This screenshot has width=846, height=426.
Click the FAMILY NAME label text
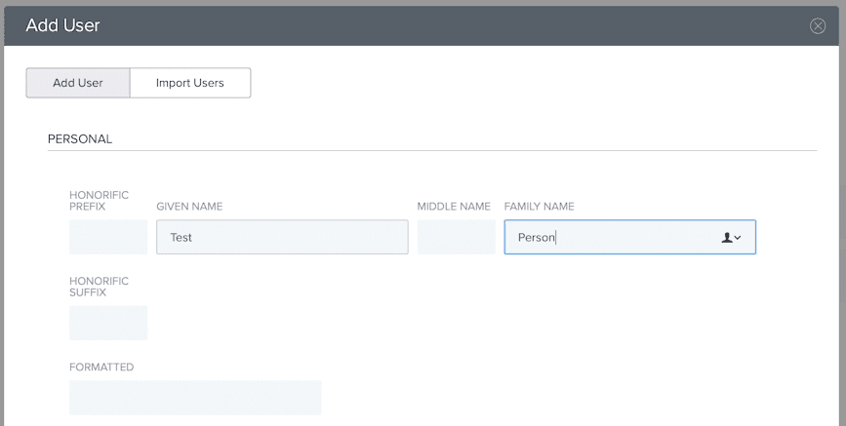[539, 207]
